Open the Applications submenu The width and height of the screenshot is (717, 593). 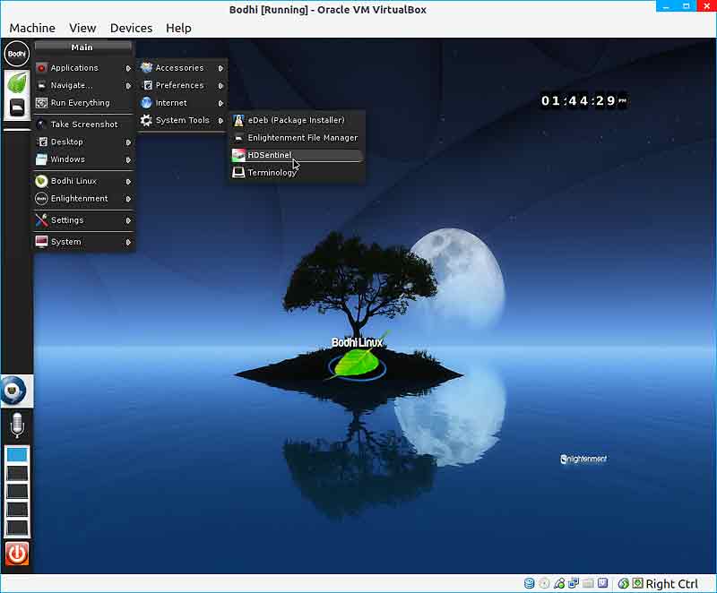pyautogui.click(x=83, y=67)
